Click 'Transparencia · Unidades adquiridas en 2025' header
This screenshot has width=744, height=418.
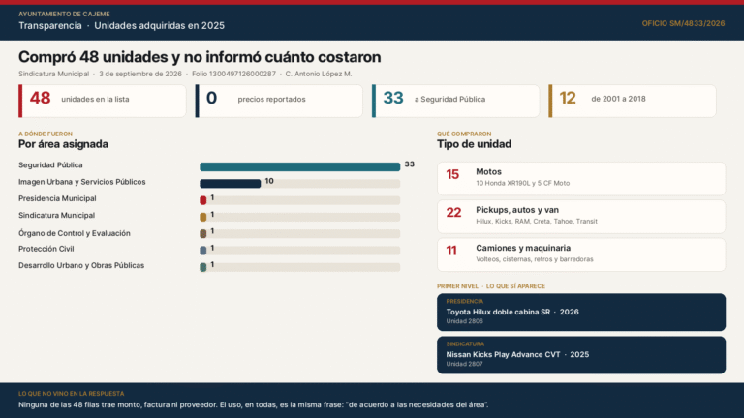click(121, 25)
